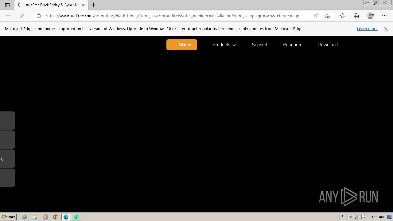Dismiss the Edge unsupported notification bar

(386, 29)
